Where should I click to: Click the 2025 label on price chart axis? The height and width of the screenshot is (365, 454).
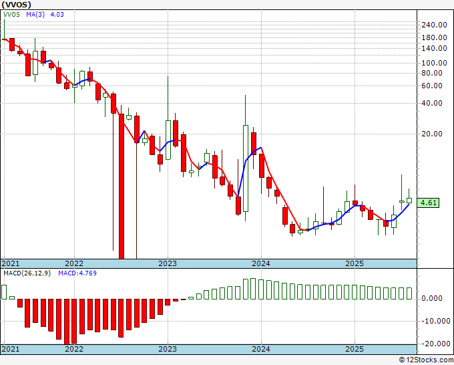coord(355,263)
